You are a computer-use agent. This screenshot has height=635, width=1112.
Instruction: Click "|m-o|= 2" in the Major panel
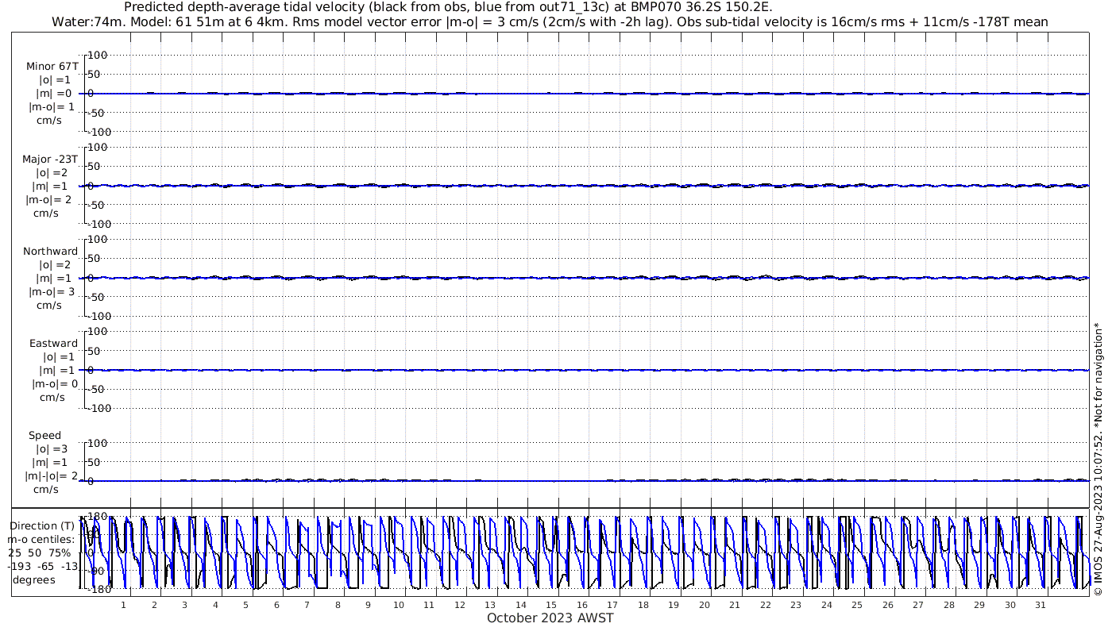(x=48, y=199)
